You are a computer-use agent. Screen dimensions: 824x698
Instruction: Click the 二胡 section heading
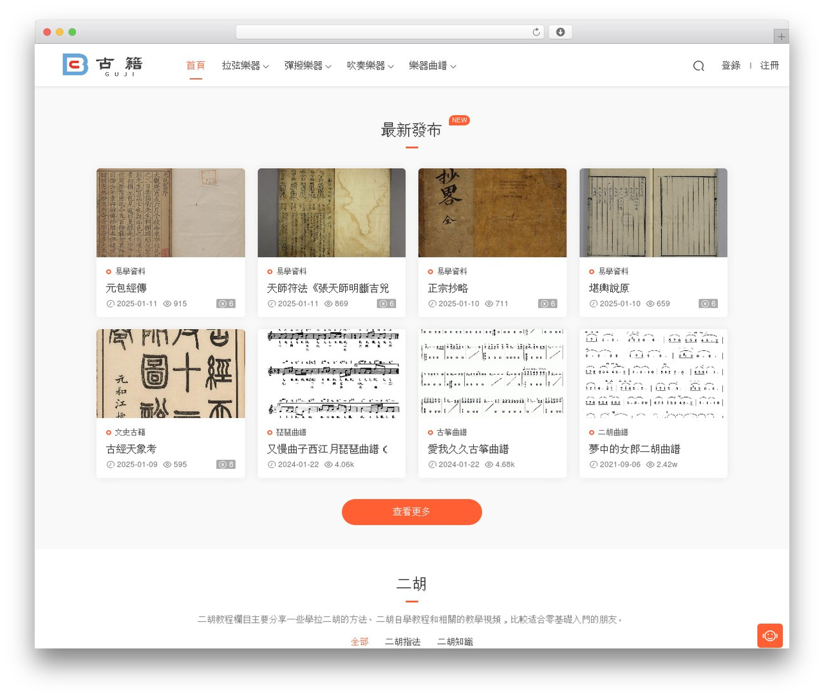[x=411, y=584]
